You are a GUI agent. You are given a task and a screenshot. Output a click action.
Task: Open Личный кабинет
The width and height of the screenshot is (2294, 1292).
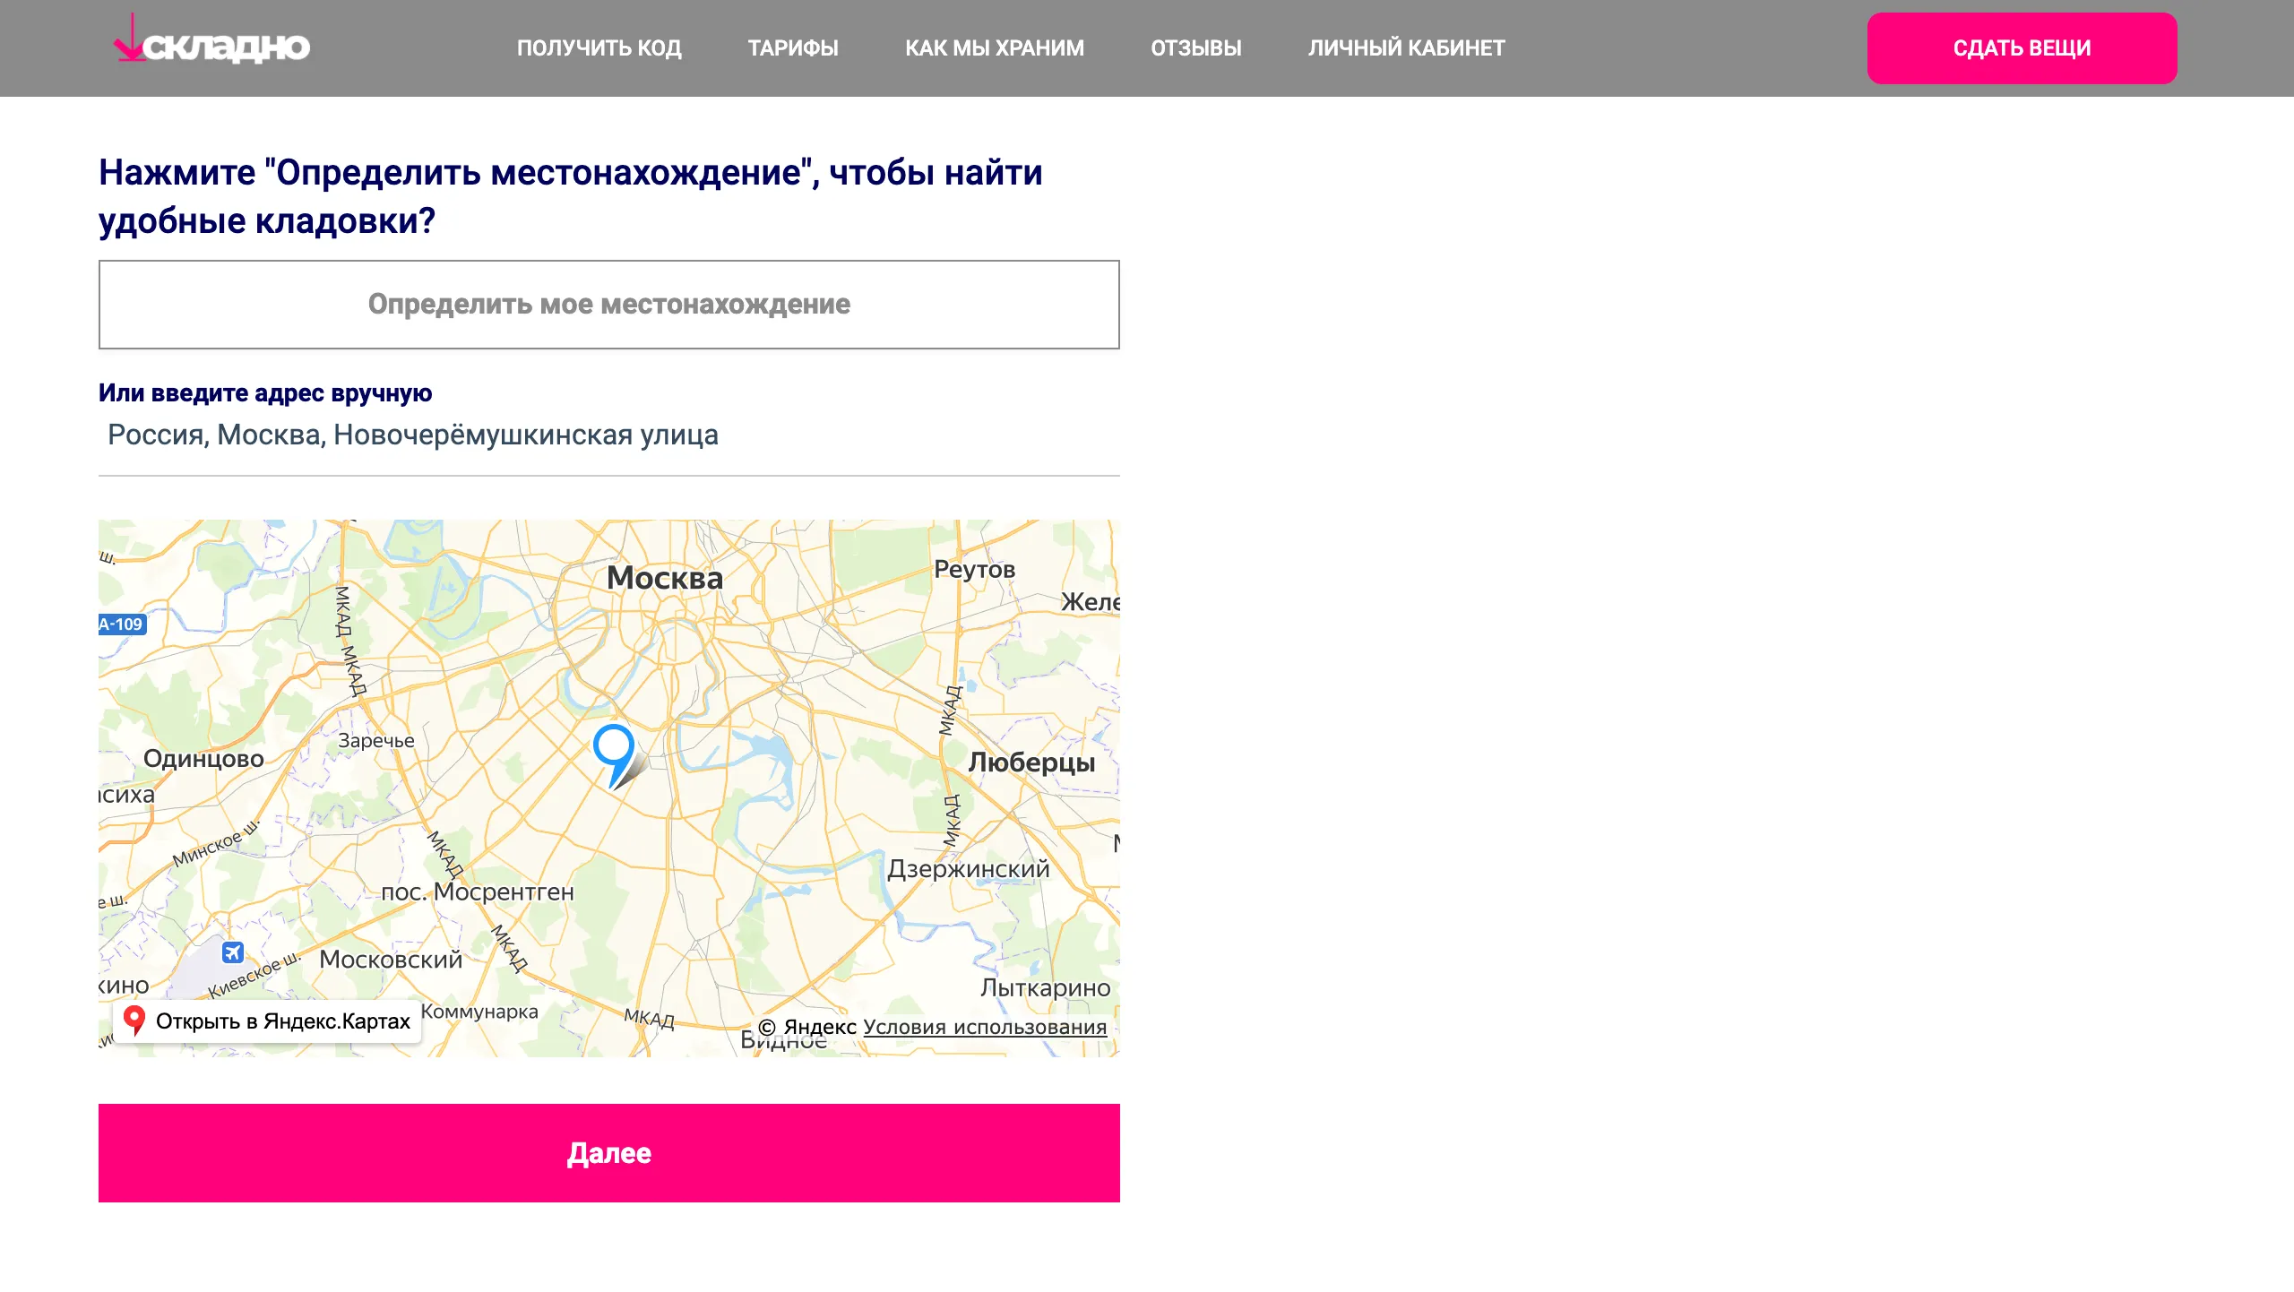tap(1406, 48)
